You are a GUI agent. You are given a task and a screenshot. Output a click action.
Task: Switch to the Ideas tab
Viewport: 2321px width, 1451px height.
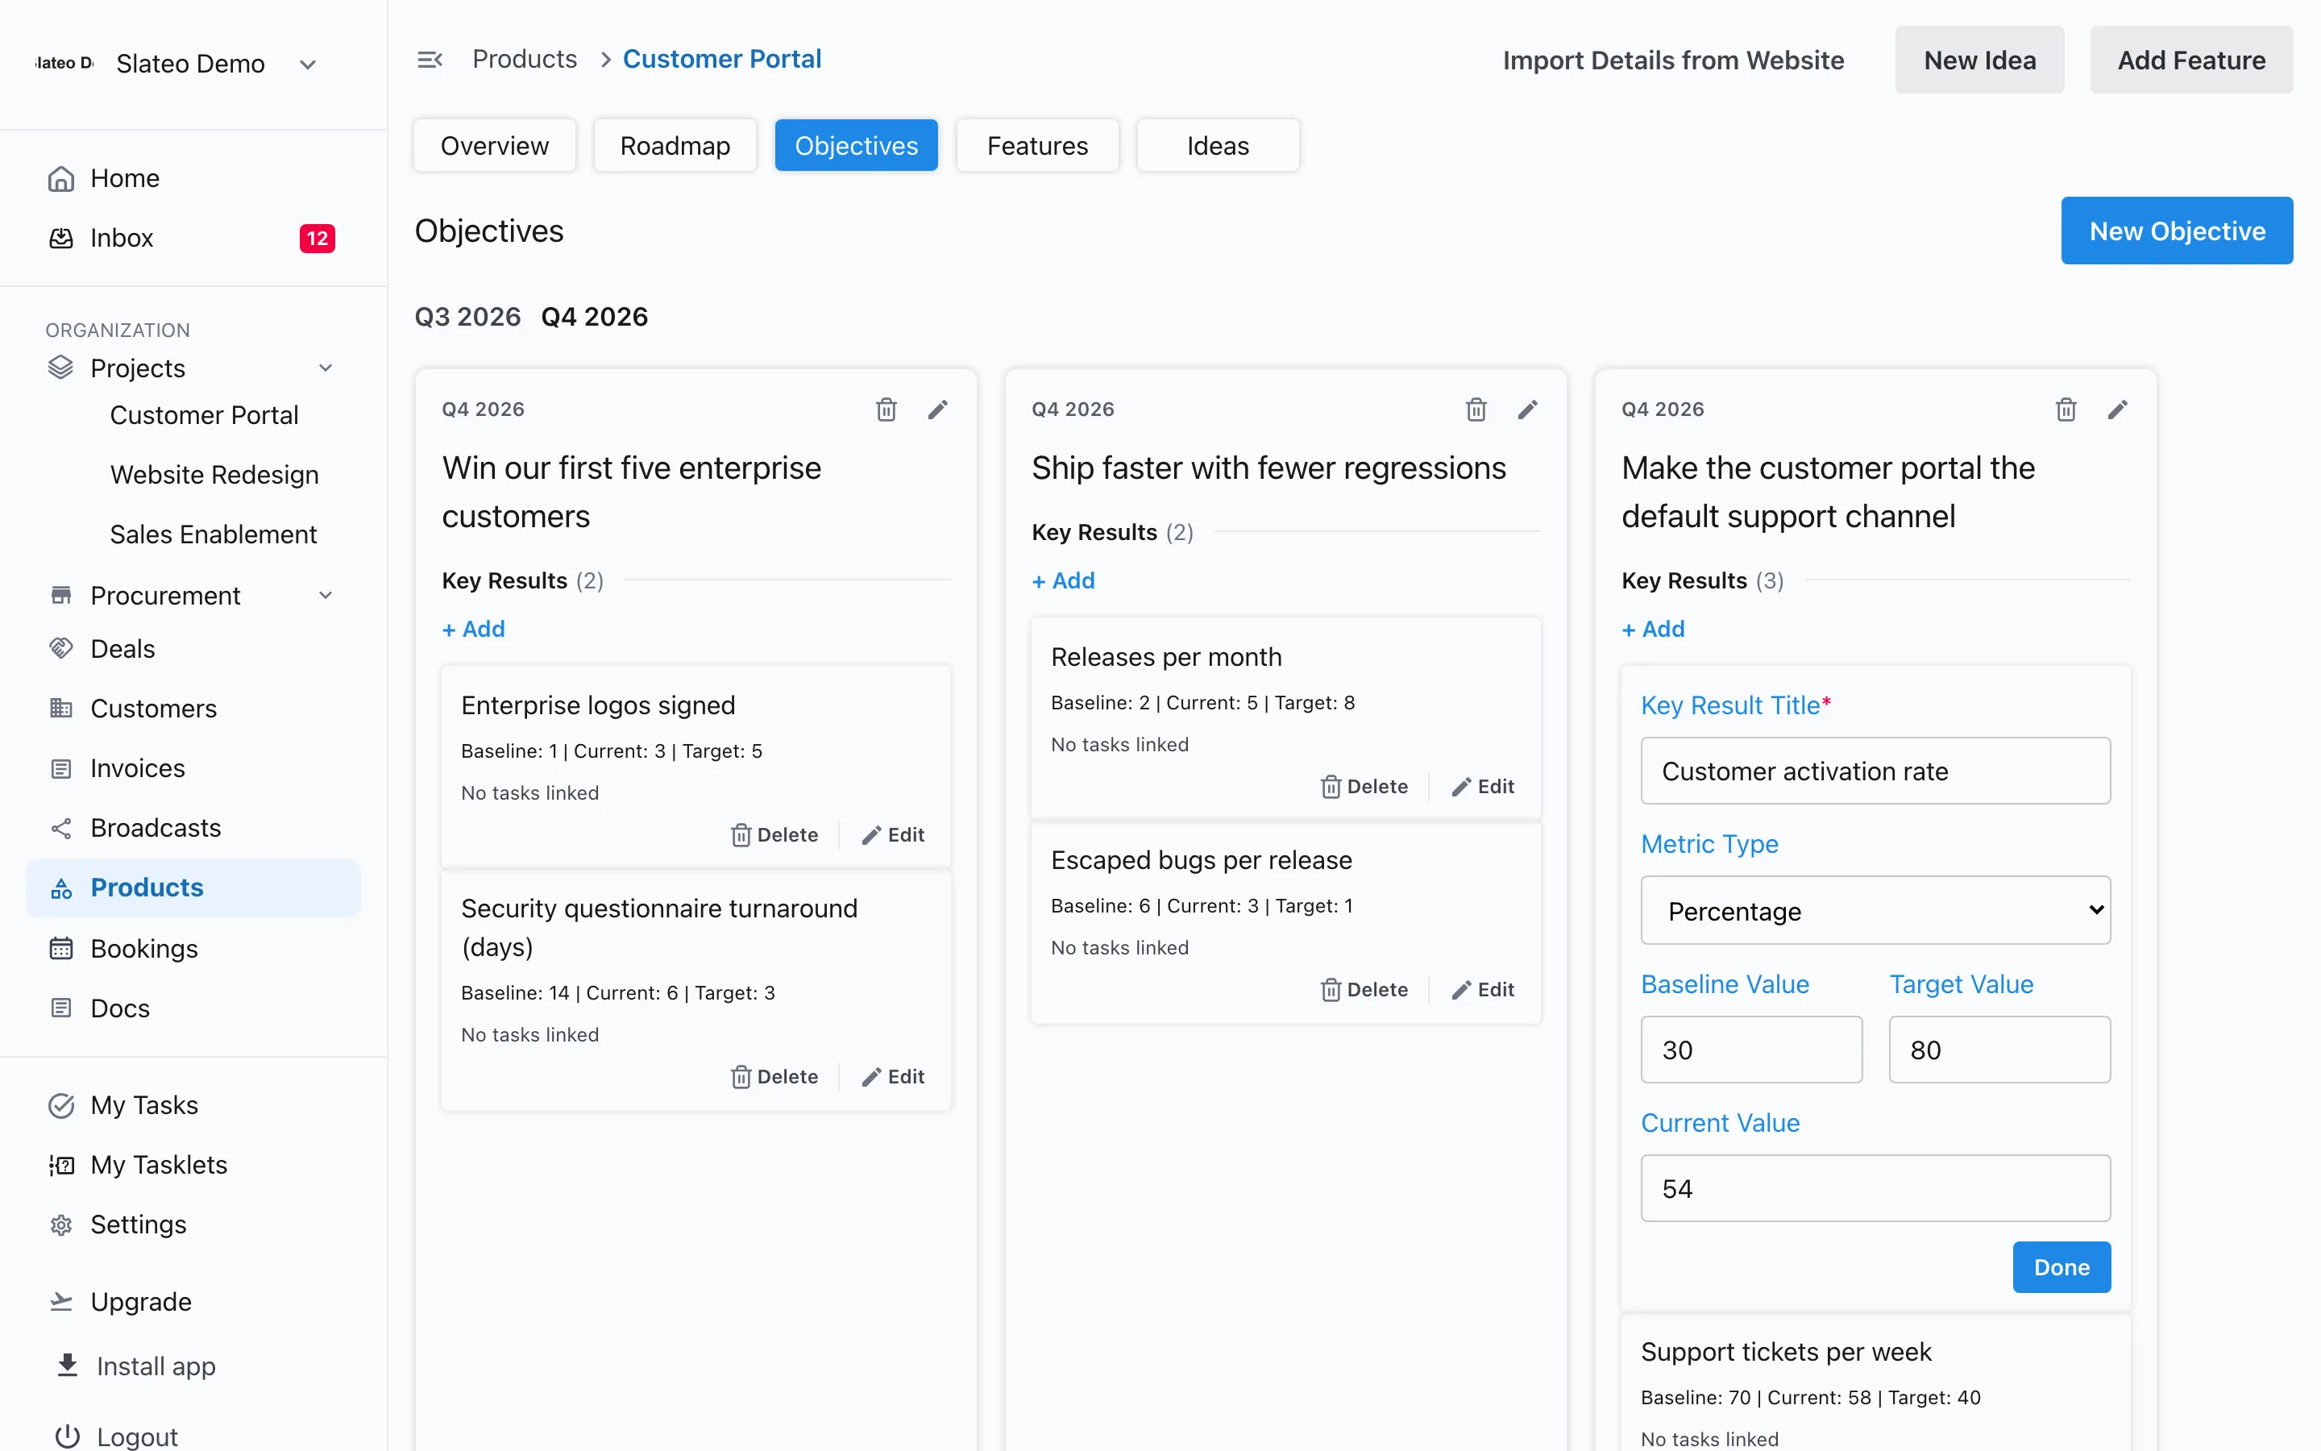1218,146
